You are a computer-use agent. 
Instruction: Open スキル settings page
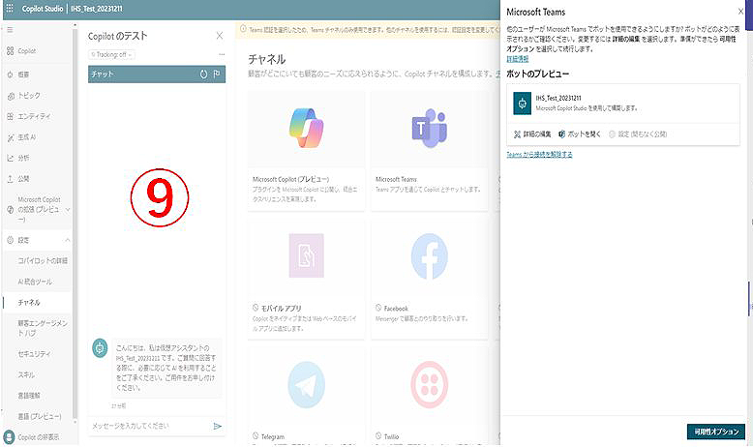pyautogui.click(x=26, y=374)
